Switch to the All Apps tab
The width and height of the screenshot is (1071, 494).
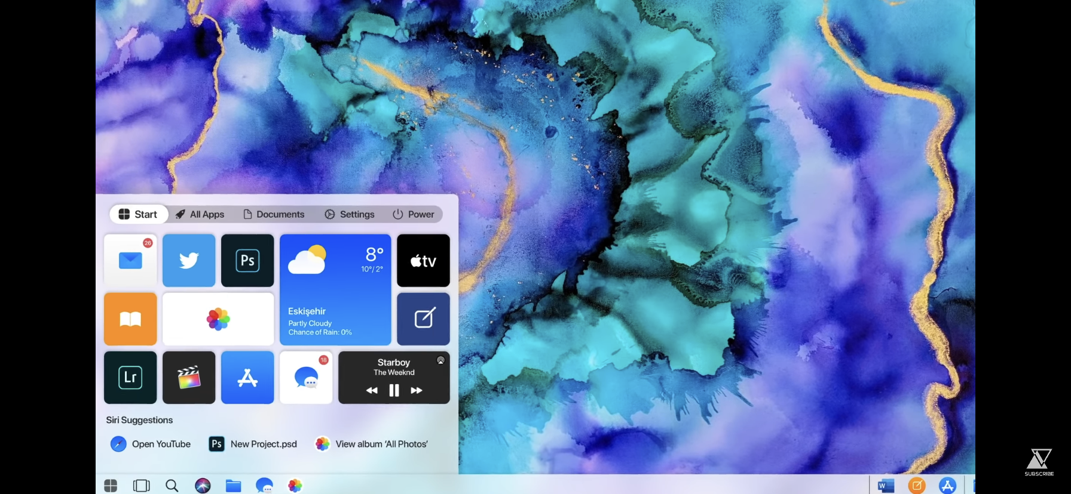200,214
